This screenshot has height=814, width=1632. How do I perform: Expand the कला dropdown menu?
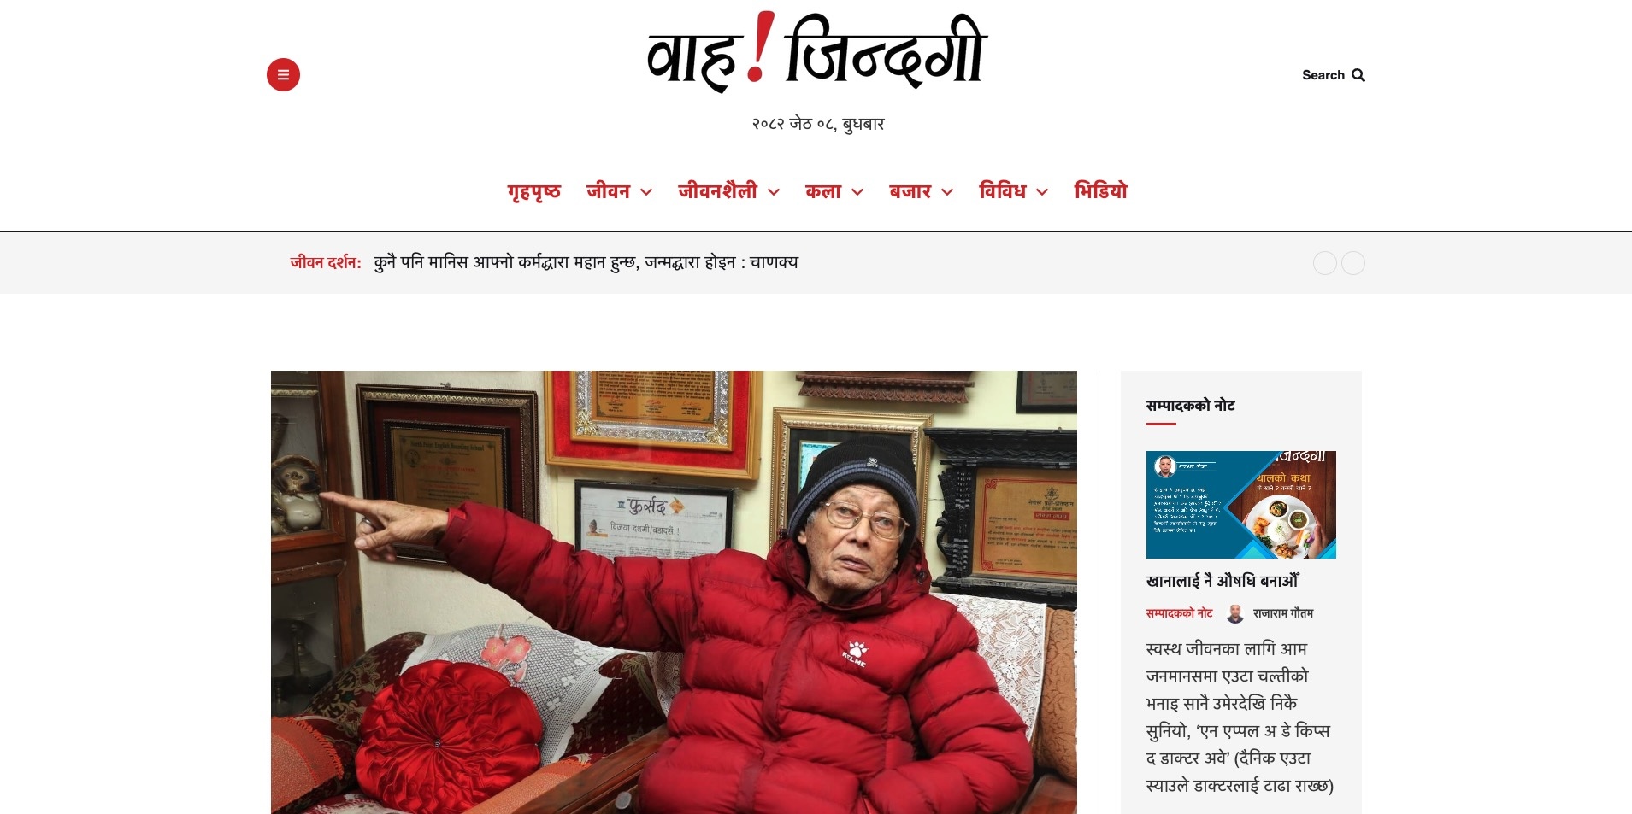click(x=834, y=191)
